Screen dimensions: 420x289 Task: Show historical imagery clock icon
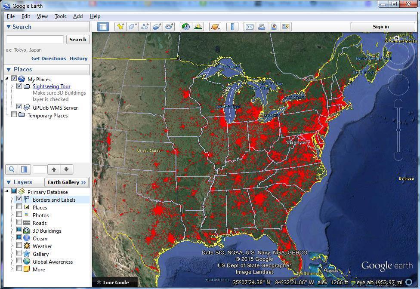click(186, 27)
